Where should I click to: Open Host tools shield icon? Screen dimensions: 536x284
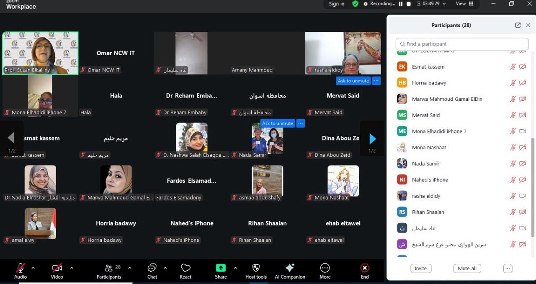(x=256, y=268)
